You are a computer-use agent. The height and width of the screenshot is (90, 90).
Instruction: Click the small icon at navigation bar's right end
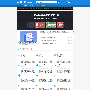[72, 6]
